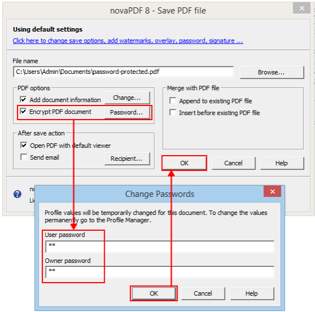Confirm Change Passwords with OK
This screenshot has width=315, height=312.
pyautogui.click(x=154, y=293)
